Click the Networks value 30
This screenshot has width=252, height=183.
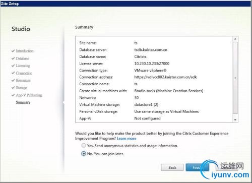(x=137, y=98)
